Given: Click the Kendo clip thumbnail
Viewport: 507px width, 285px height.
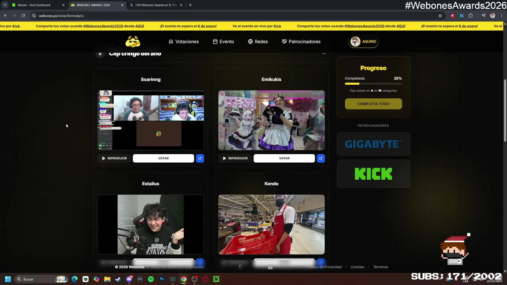Looking at the screenshot, I should point(271,224).
